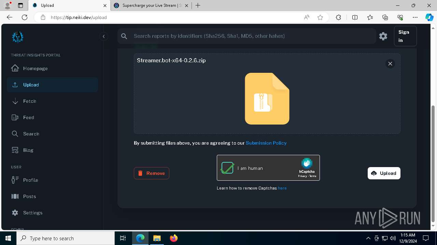The image size is (437, 245).
Task: Open Browser essentials icon
Action: (400, 17)
